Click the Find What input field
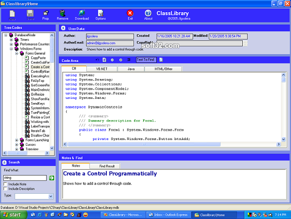The width and height of the screenshot is (291, 219). [x=25, y=178]
